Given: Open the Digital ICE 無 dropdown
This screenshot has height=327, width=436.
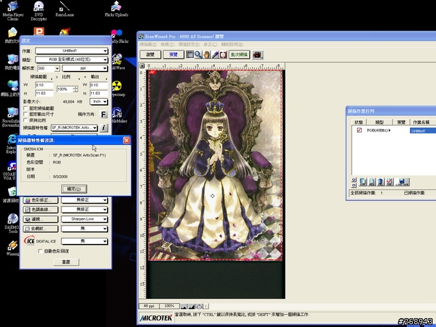Looking at the screenshot, I should pyautogui.click(x=84, y=241).
